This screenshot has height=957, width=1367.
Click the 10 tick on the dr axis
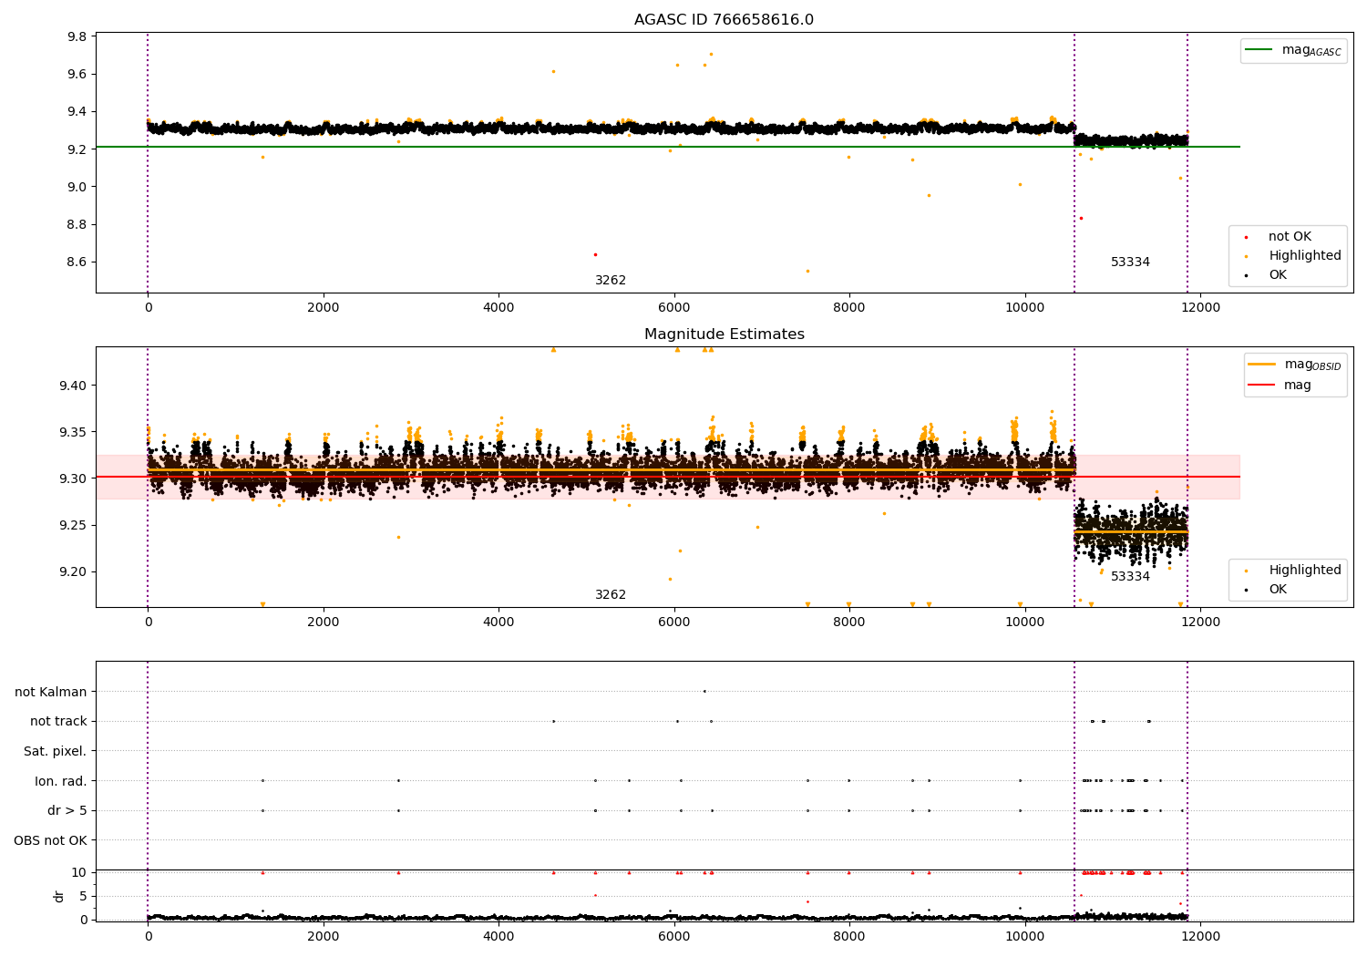coord(79,872)
